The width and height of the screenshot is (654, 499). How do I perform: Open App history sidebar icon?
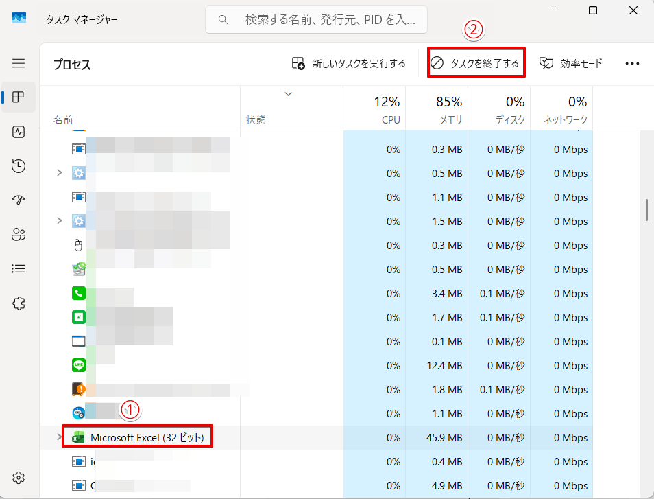pos(19,166)
